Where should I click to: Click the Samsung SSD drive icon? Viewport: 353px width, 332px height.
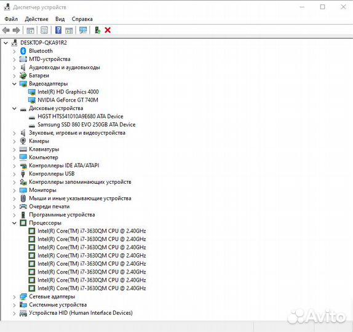32,125
